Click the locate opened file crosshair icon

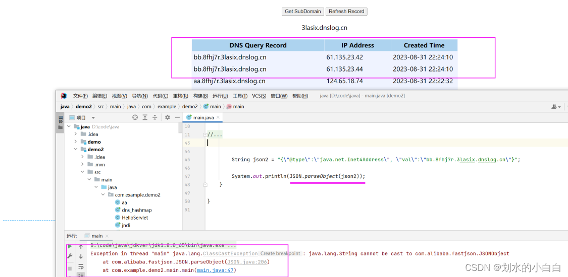pos(135,117)
